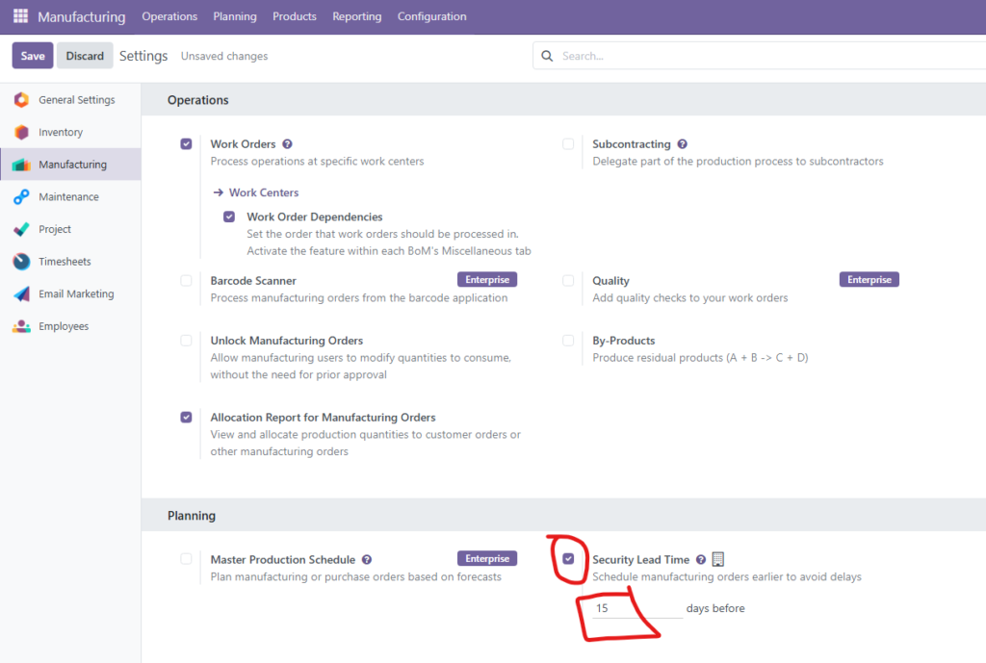
Task: Click the help icon beside Work Orders
Action: pyautogui.click(x=287, y=144)
